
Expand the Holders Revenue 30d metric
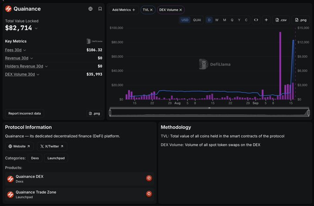pos(46,66)
